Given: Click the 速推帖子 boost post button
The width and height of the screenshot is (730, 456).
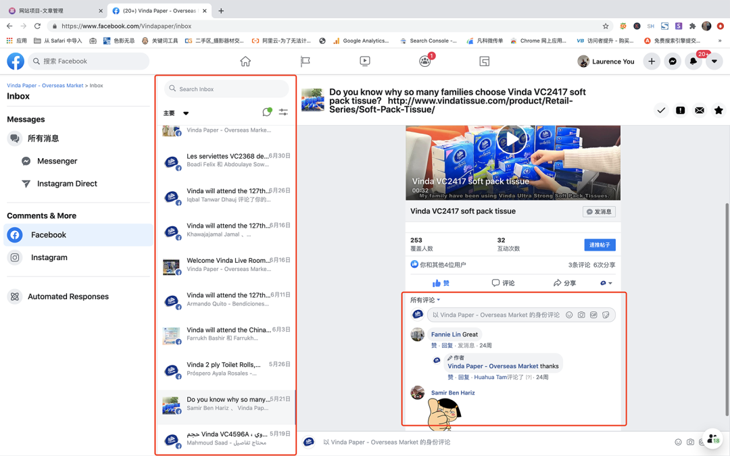Looking at the screenshot, I should 600,245.
